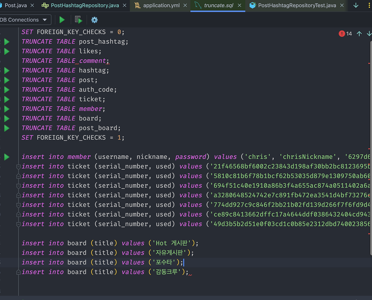Click the 'chrisNickname' string value
Image resolution: width=372 pixels, height=300 pixels.
tap(308, 157)
